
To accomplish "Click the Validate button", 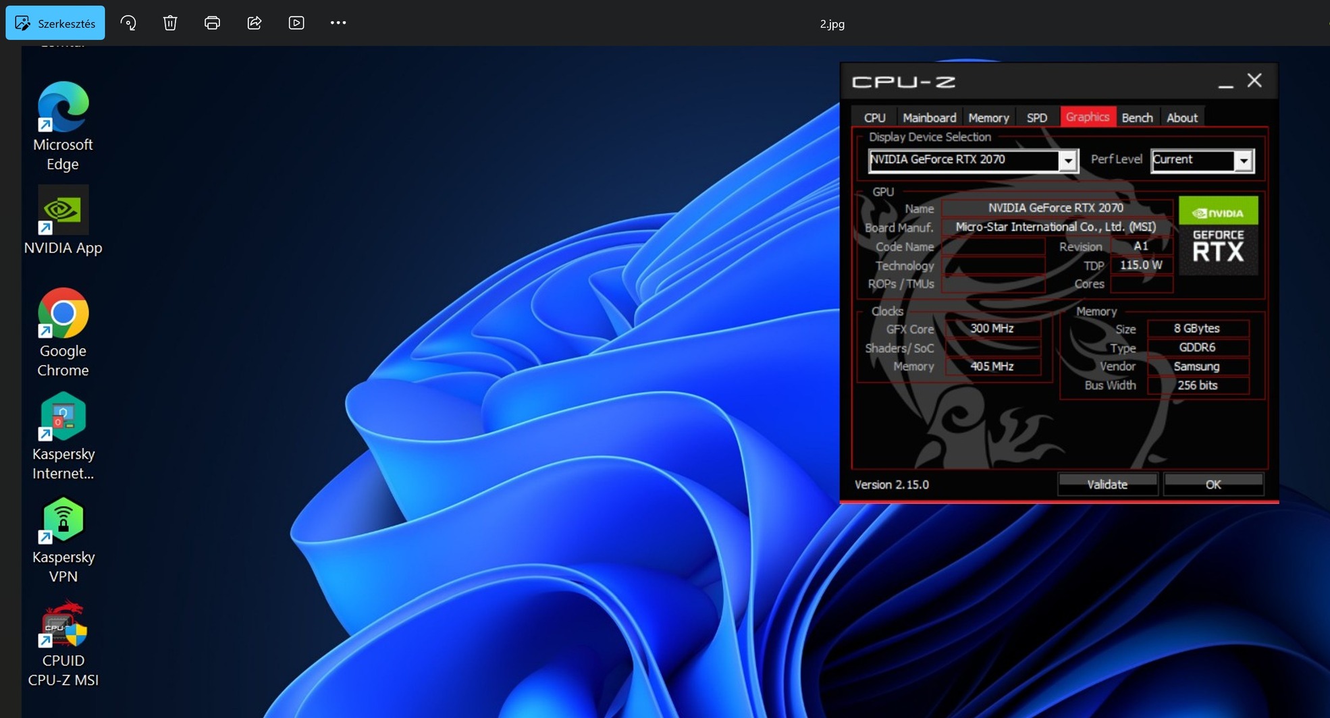I will click(1107, 485).
